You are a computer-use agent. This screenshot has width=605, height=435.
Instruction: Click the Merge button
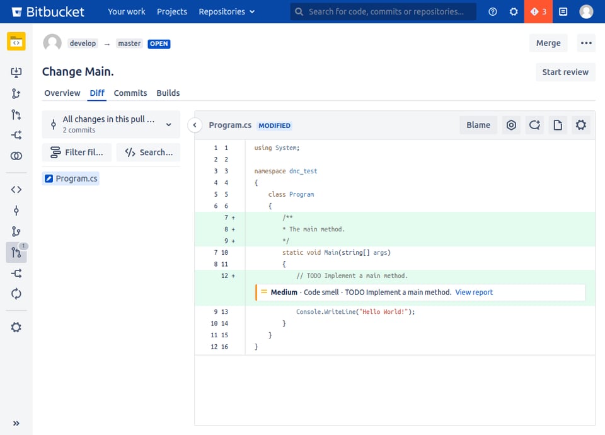548,43
